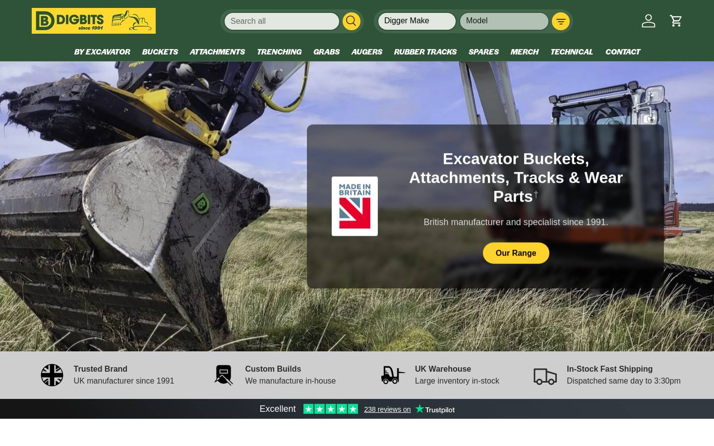The width and height of the screenshot is (714, 446).
Task: Open the shopping cart icon
Action: 676,21
